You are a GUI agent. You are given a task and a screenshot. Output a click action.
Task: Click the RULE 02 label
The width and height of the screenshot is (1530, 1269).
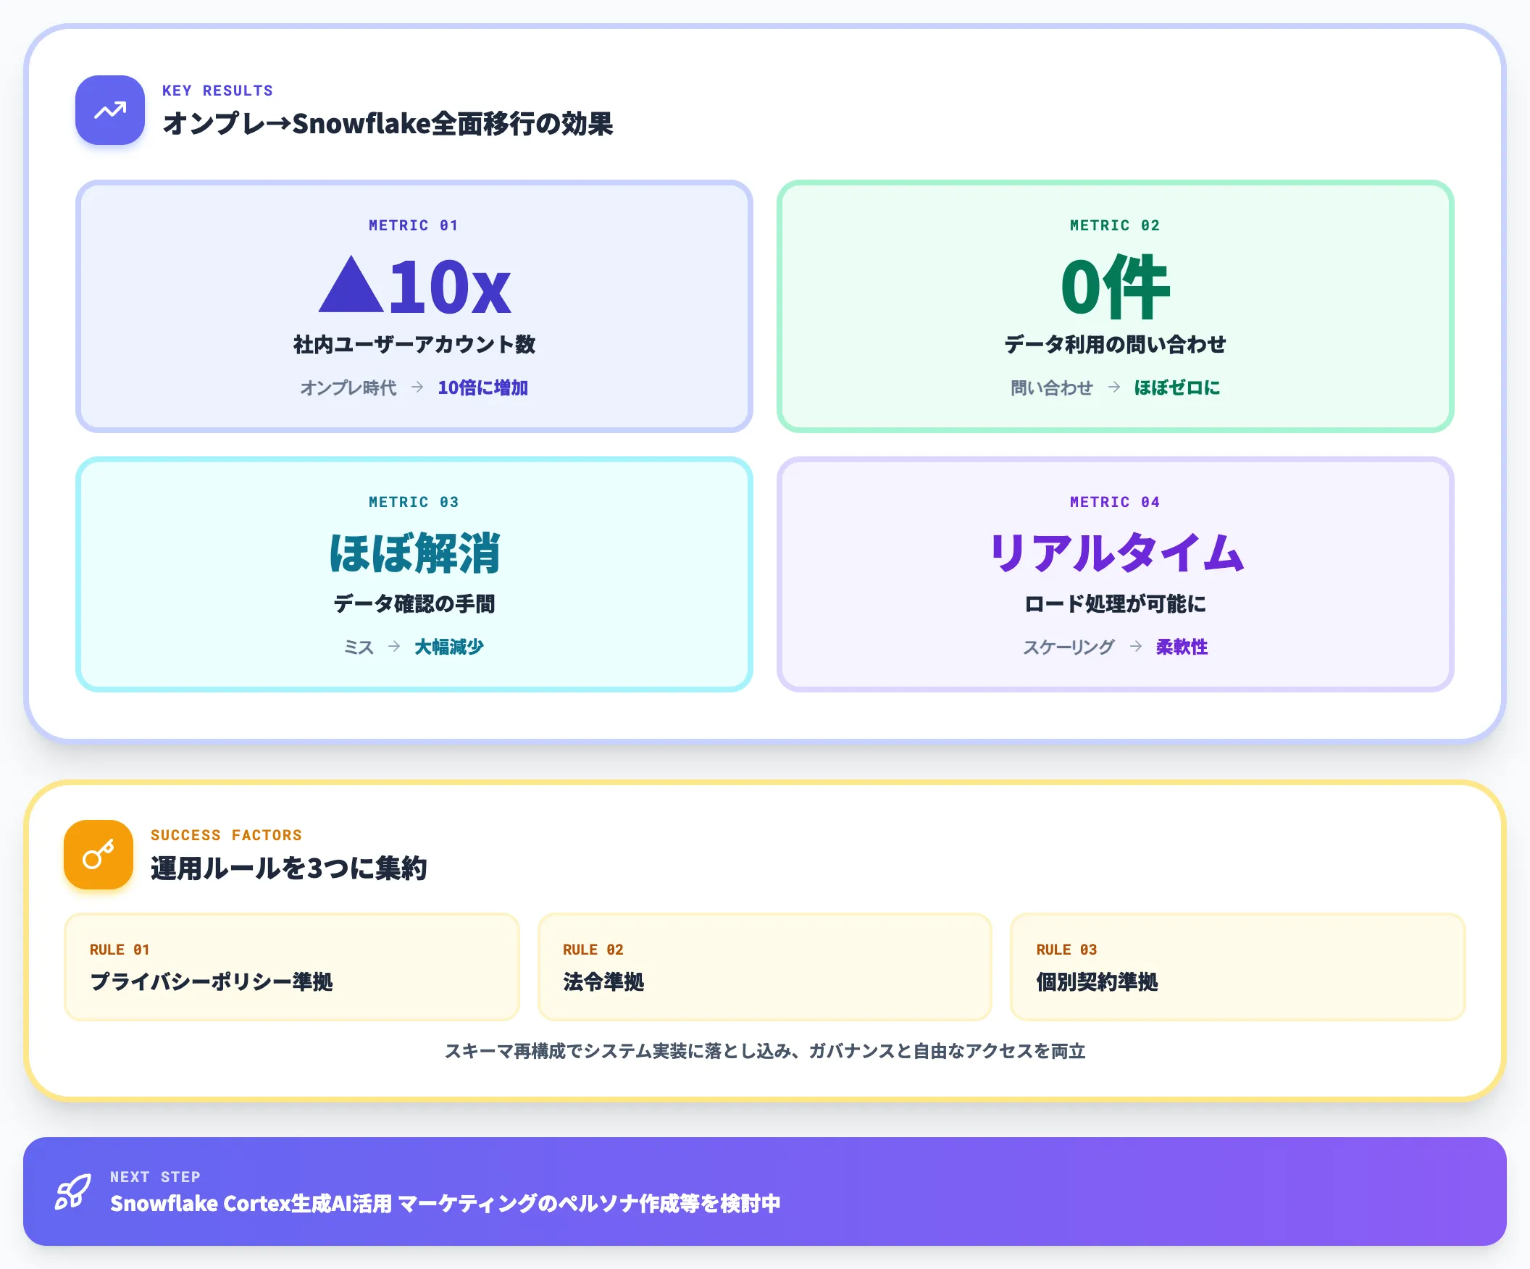[593, 949]
